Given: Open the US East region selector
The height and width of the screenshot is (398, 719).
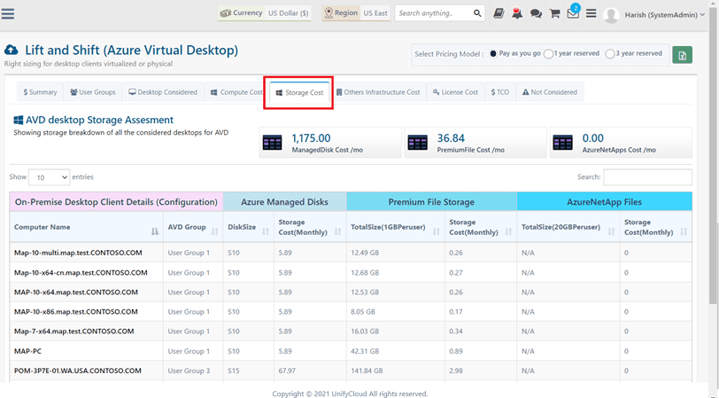Looking at the screenshot, I should click(x=375, y=13).
